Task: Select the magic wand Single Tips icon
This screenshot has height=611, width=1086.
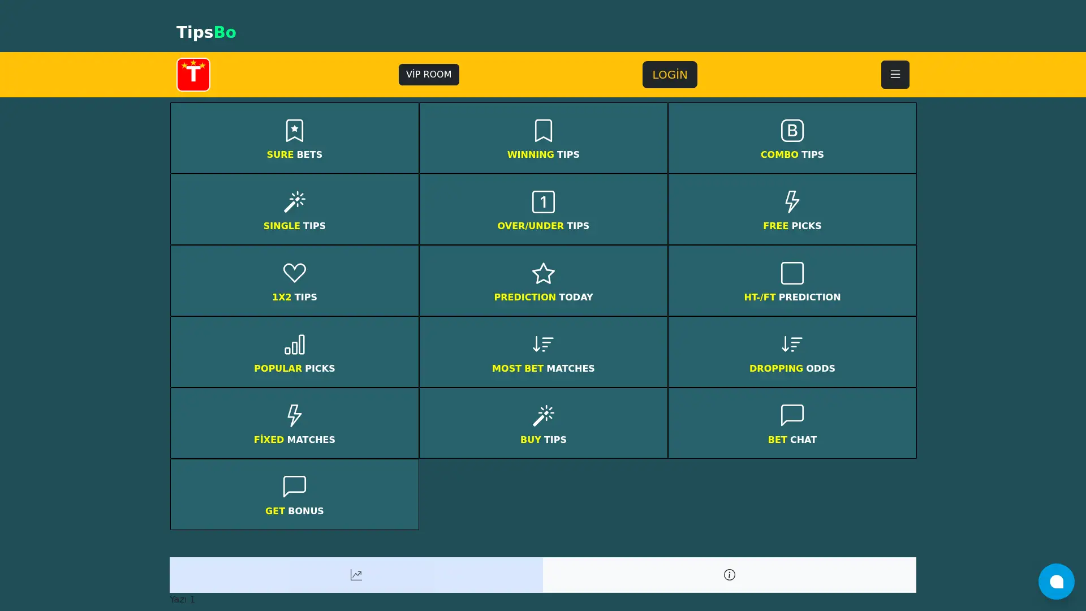Action: point(294,202)
